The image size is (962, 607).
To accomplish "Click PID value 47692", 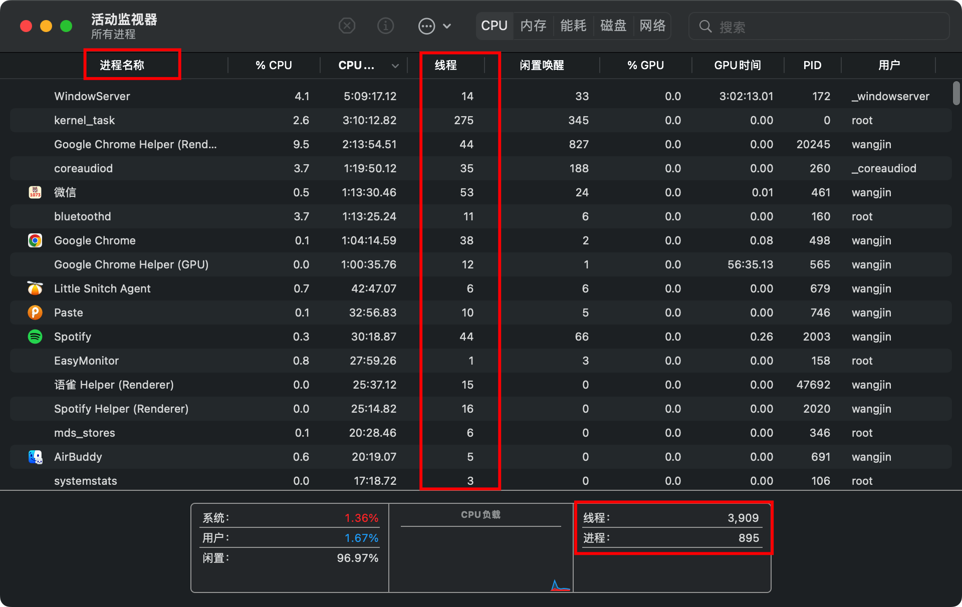I will tap(813, 385).
